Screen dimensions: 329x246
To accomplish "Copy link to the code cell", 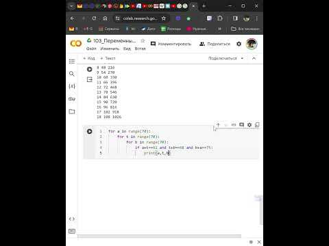I will click(x=234, y=125).
